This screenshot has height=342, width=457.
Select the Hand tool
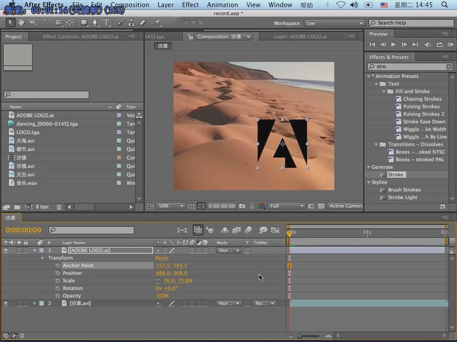pyautogui.click(x=22, y=23)
